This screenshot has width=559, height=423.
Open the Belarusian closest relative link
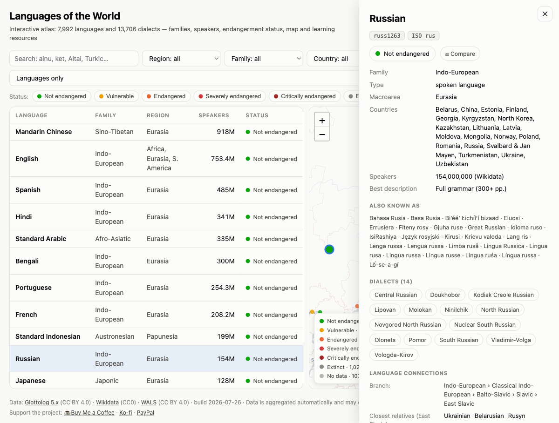[x=490, y=416]
